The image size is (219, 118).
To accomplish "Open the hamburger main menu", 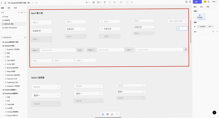I will [5, 3].
